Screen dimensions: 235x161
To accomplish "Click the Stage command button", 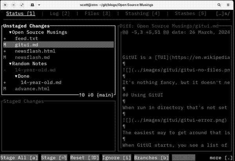I will point(54,157).
